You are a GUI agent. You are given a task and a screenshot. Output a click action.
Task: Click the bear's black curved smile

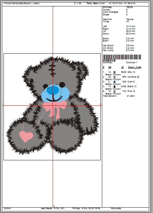pos(54,99)
